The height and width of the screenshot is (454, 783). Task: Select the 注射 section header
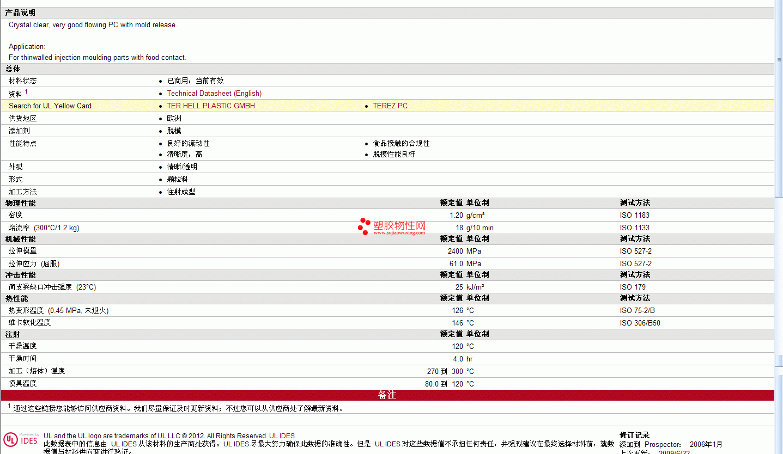[13, 334]
